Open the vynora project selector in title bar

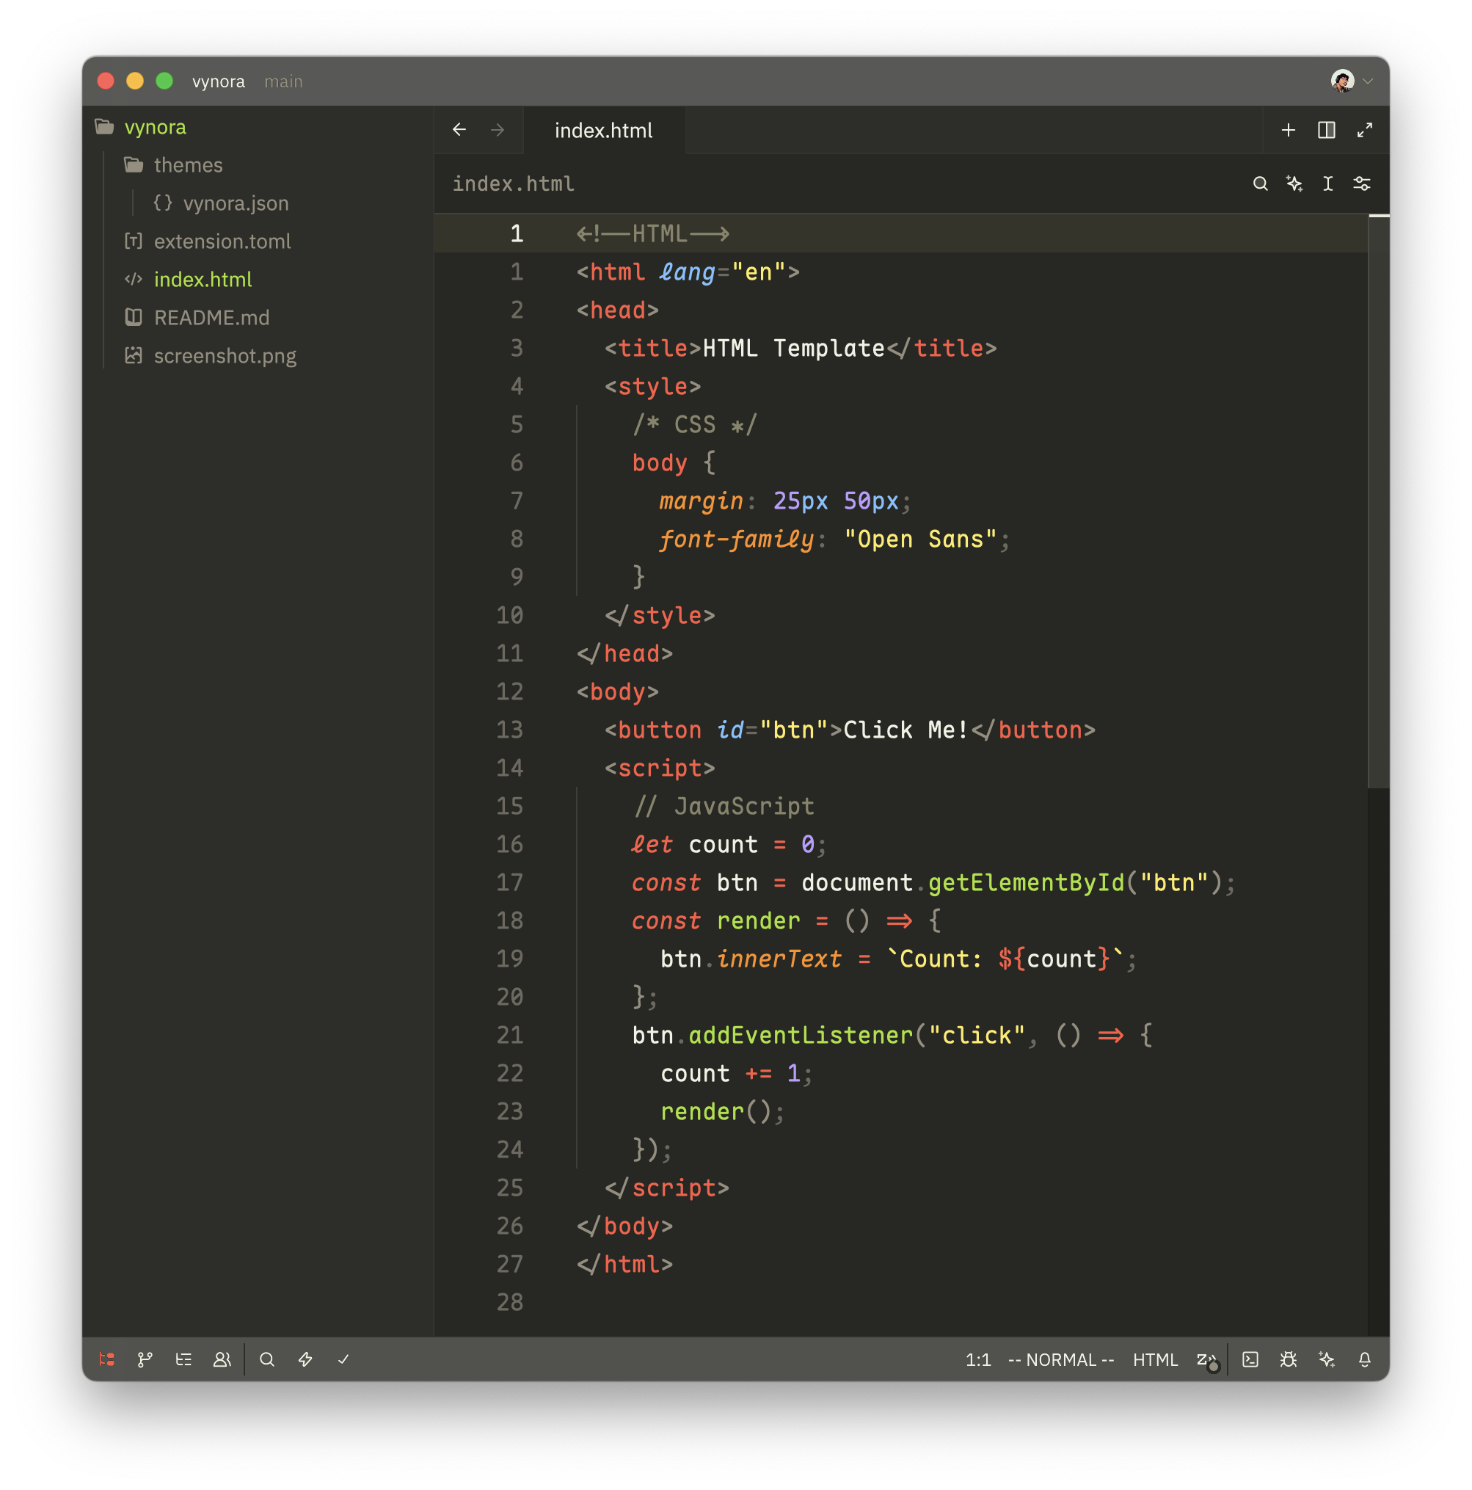click(218, 81)
